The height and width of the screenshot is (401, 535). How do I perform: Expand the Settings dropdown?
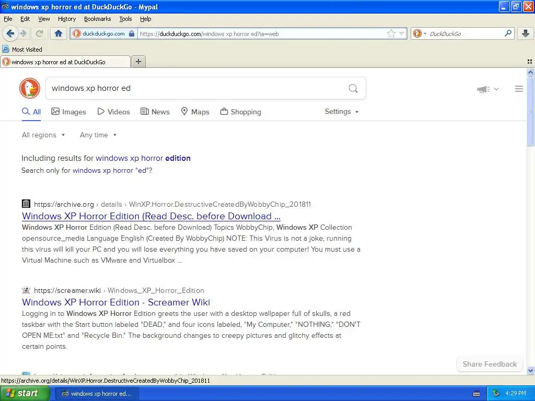pyautogui.click(x=342, y=112)
